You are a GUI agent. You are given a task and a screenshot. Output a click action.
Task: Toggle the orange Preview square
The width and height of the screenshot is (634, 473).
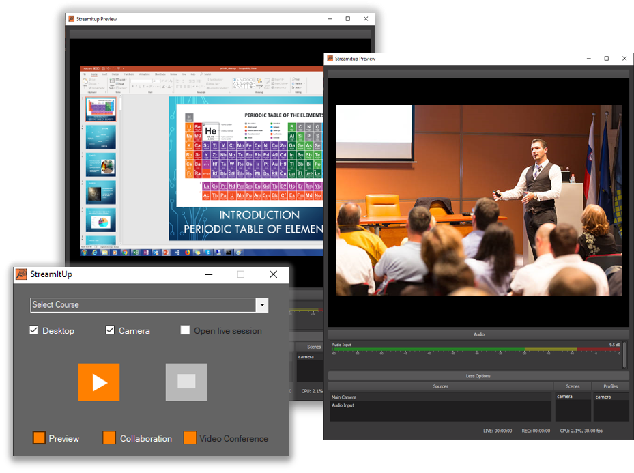pos(39,438)
